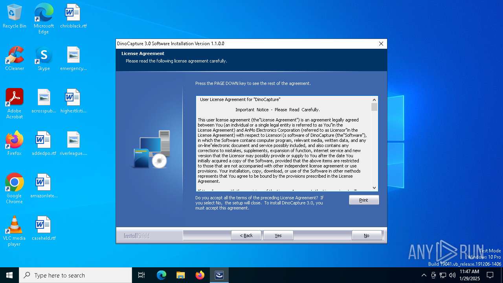Image resolution: width=503 pixels, height=283 pixels.
Task: Select the chrisblack.rtf file icon
Action: pyautogui.click(x=73, y=16)
